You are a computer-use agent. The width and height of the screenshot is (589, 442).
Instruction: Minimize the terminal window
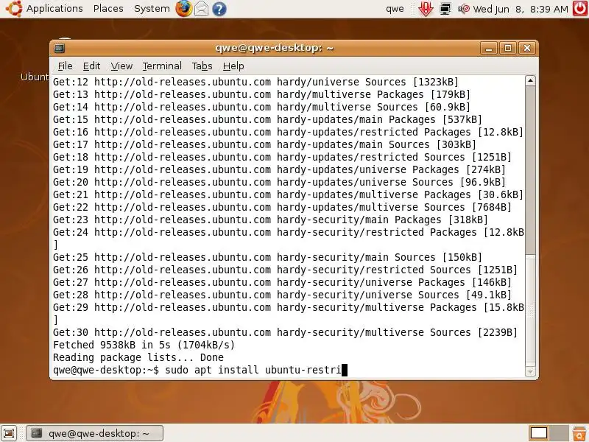pos(489,48)
